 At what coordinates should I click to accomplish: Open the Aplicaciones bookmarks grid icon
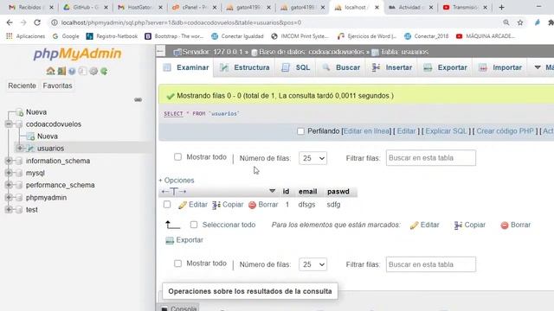[10, 36]
